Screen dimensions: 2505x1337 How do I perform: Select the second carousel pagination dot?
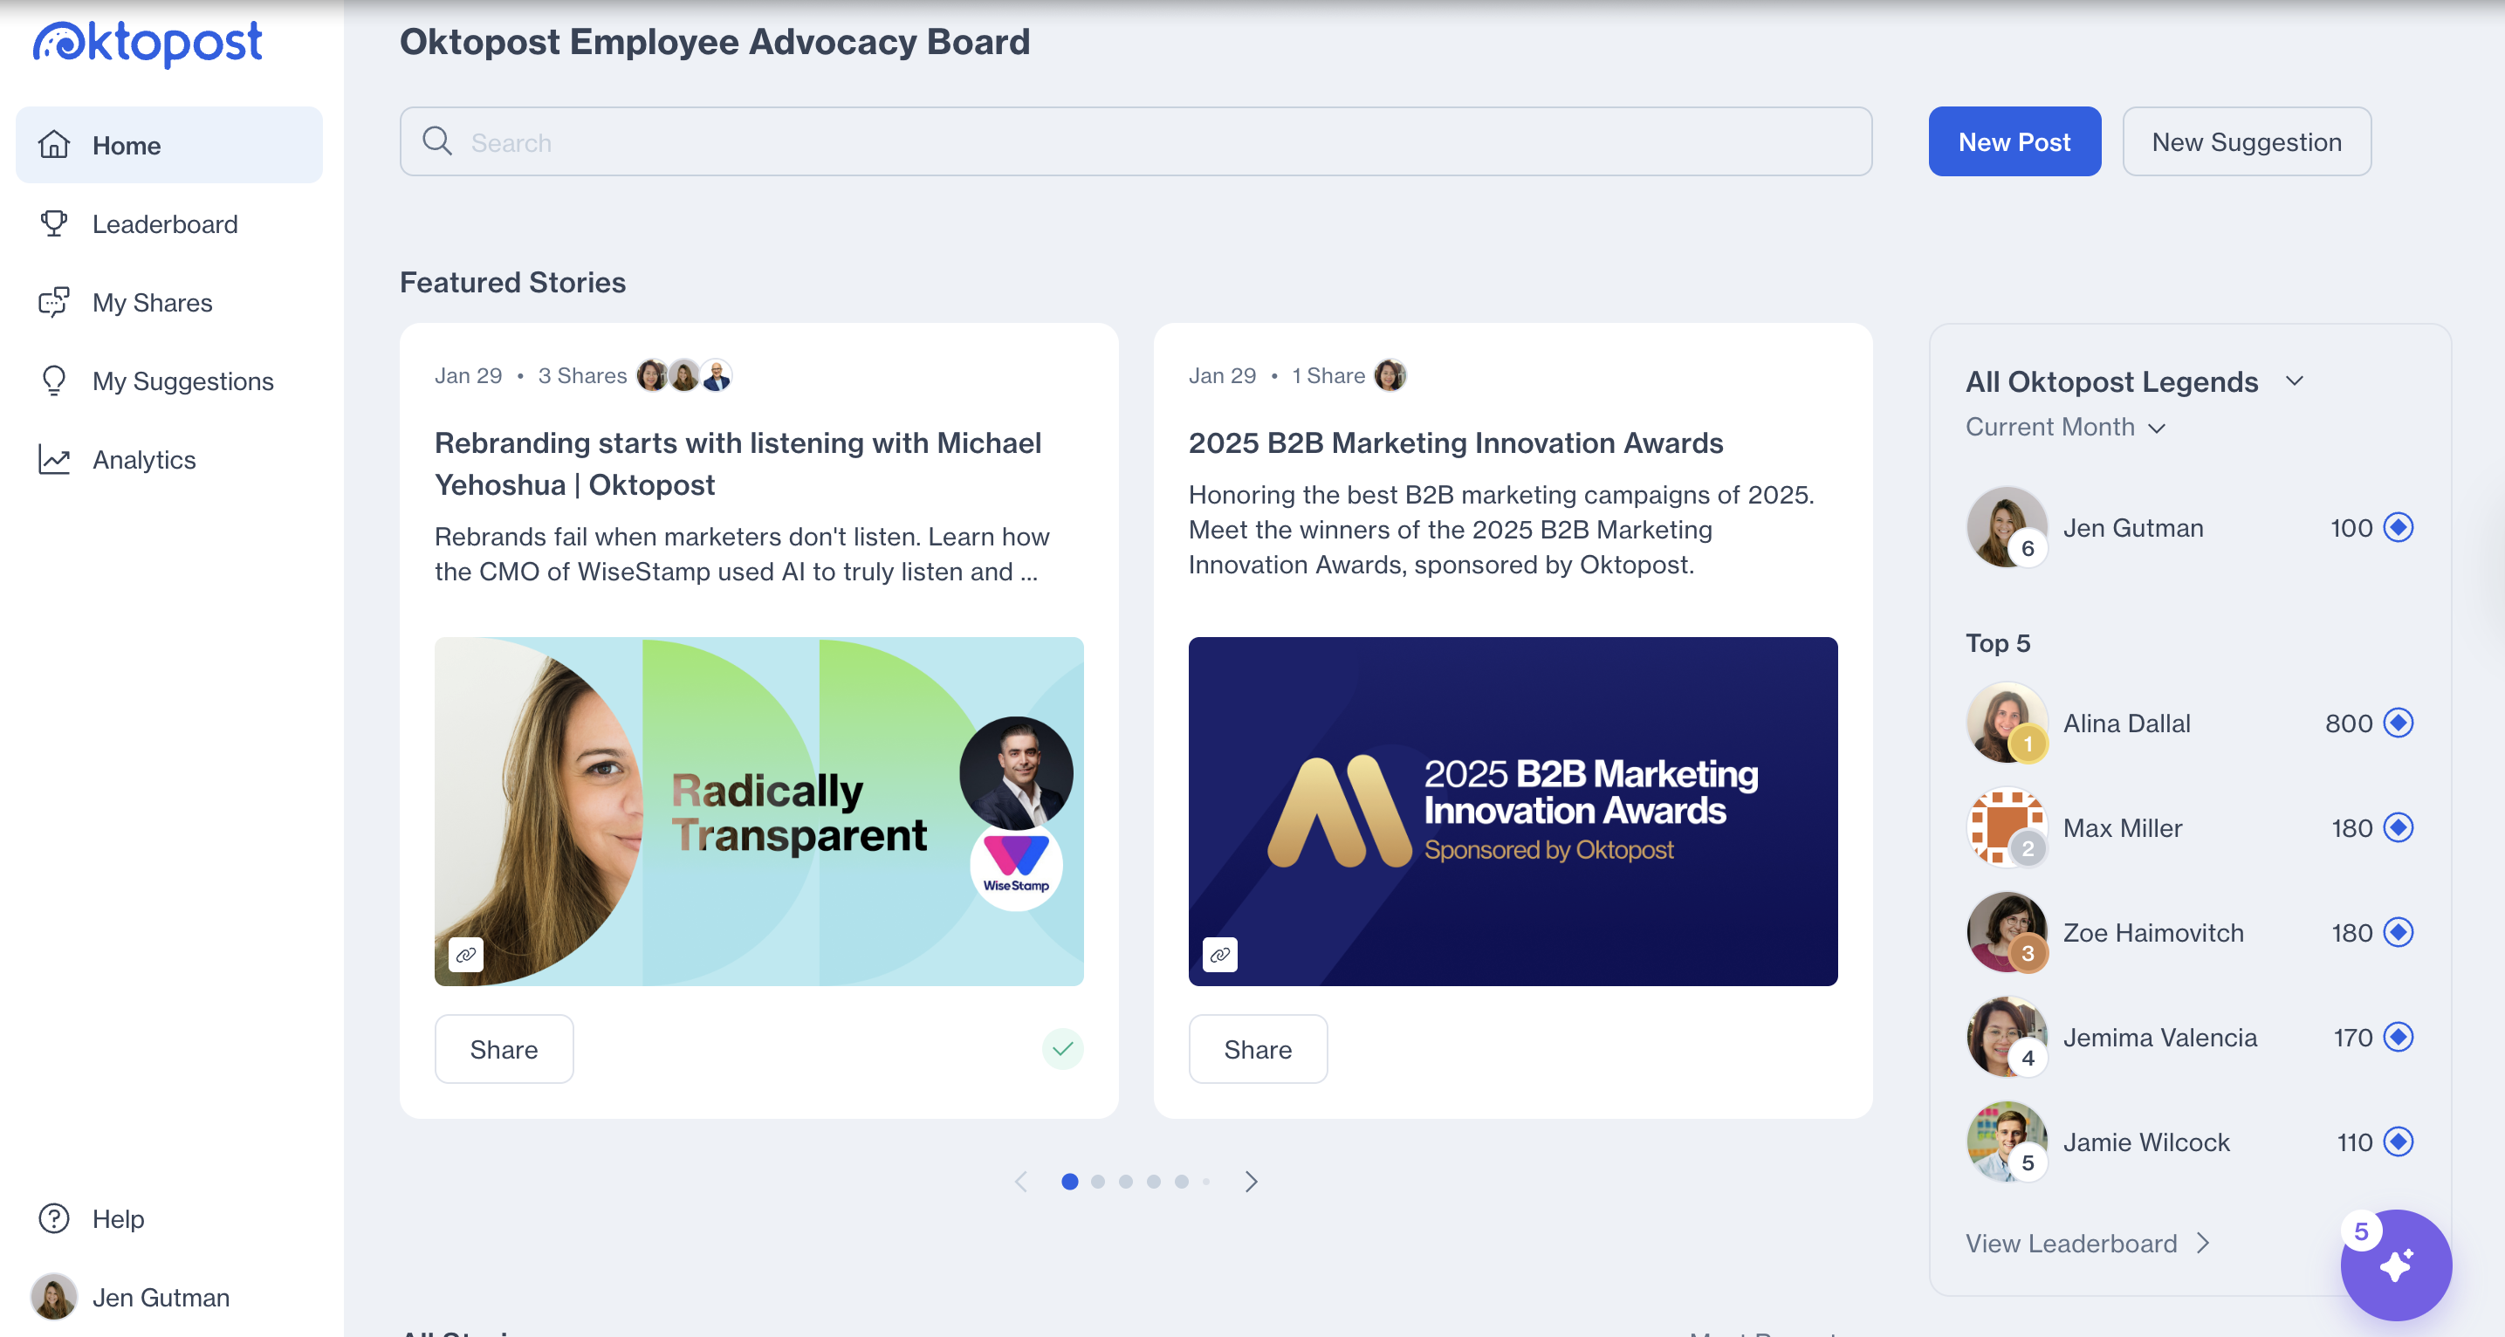[1098, 1182]
